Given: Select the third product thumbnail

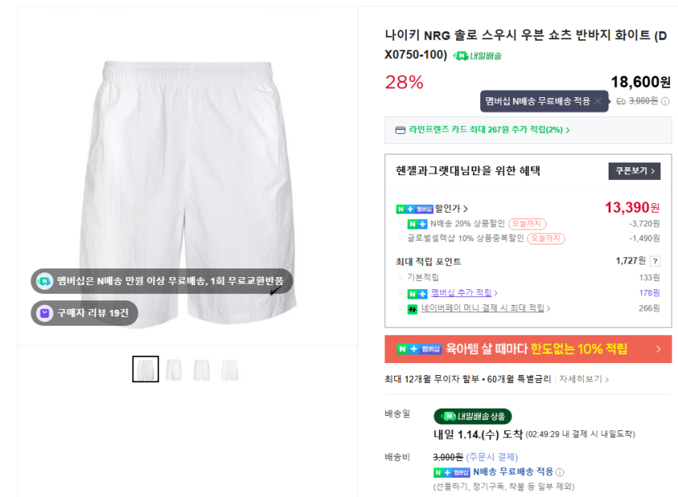Looking at the screenshot, I should point(202,370).
